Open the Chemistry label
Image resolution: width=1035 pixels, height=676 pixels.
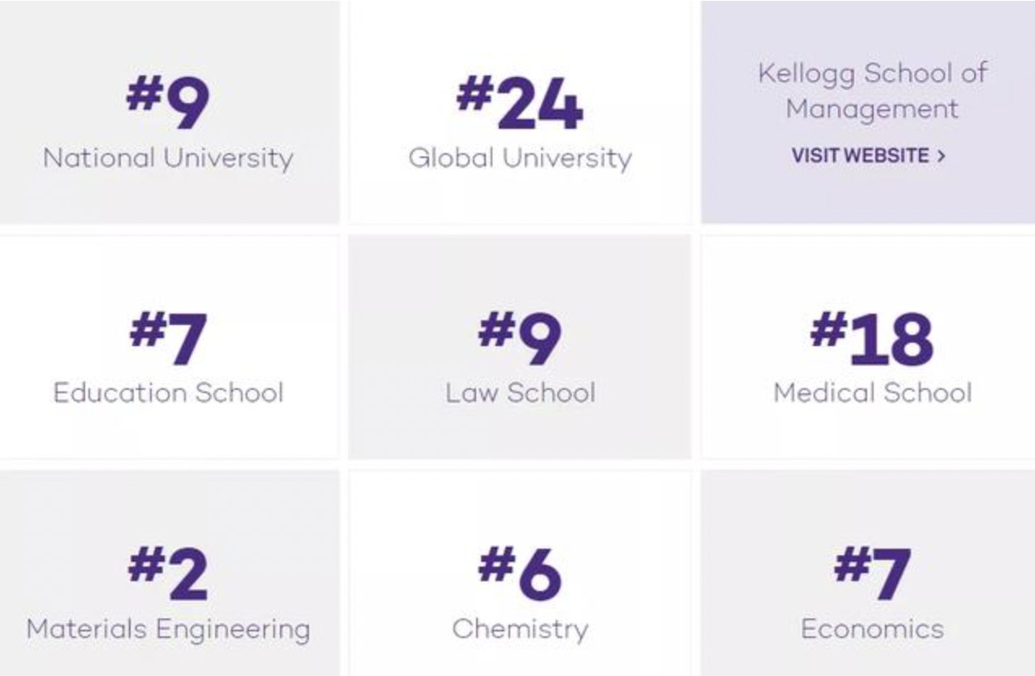520,629
